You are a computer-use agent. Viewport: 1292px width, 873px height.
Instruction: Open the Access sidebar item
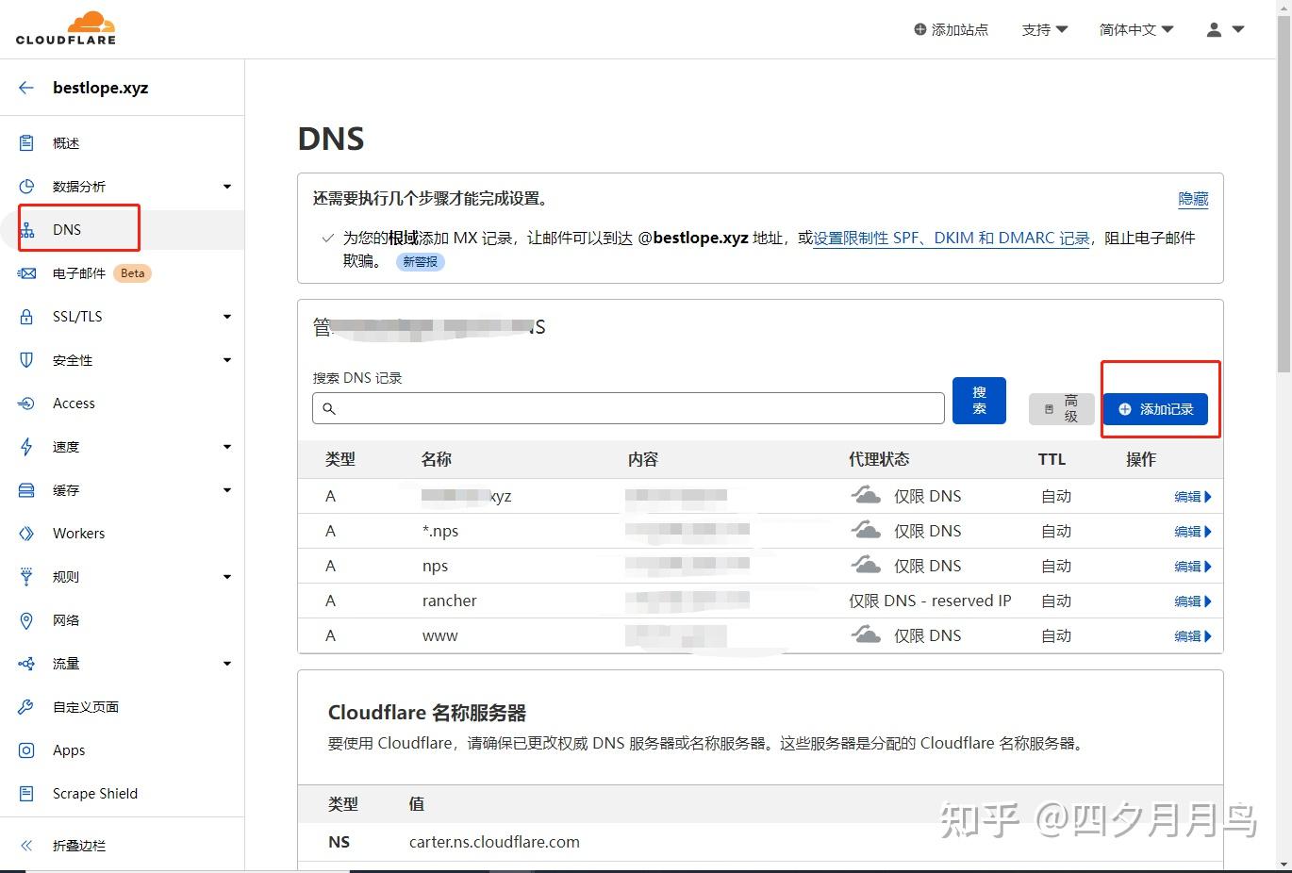point(74,404)
